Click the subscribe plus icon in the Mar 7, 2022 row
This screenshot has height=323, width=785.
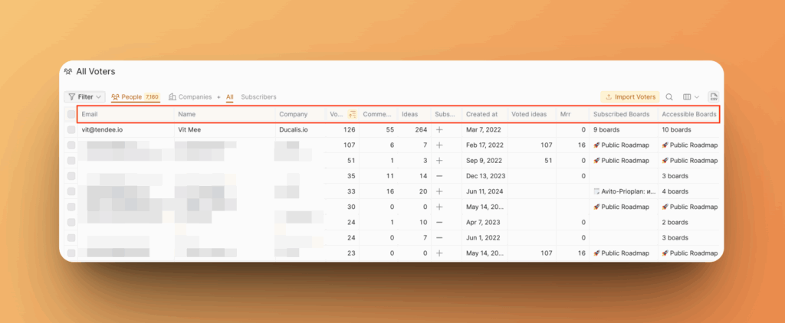click(439, 129)
